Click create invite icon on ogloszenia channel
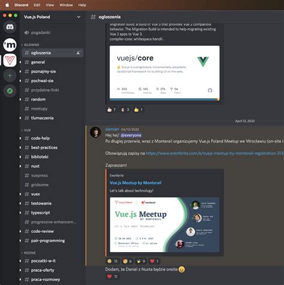This screenshot has width=284, height=285. [x=78, y=53]
